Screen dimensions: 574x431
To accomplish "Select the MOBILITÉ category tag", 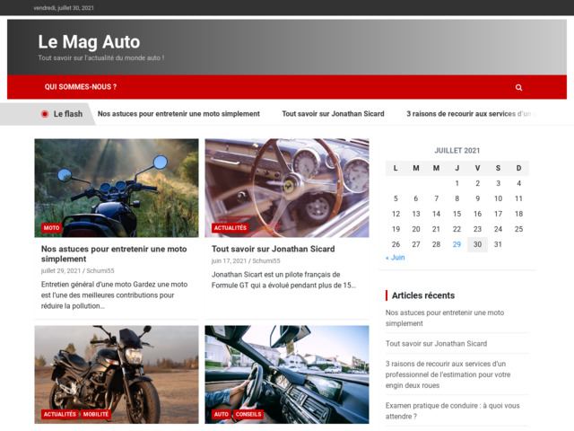I will 96,414.
